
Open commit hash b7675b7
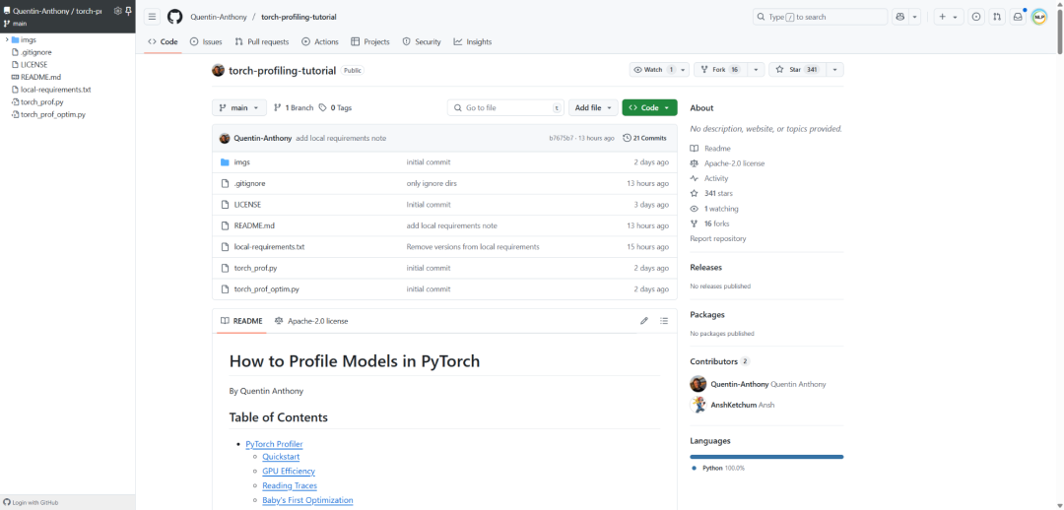pyautogui.click(x=561, y=138)
